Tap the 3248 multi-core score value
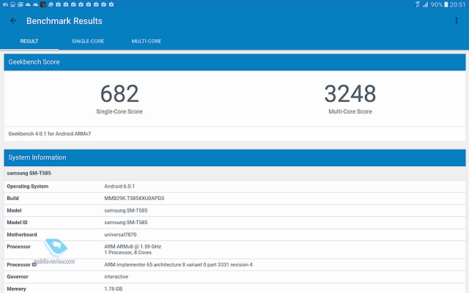469x293 pixels. tap(350, 94)
